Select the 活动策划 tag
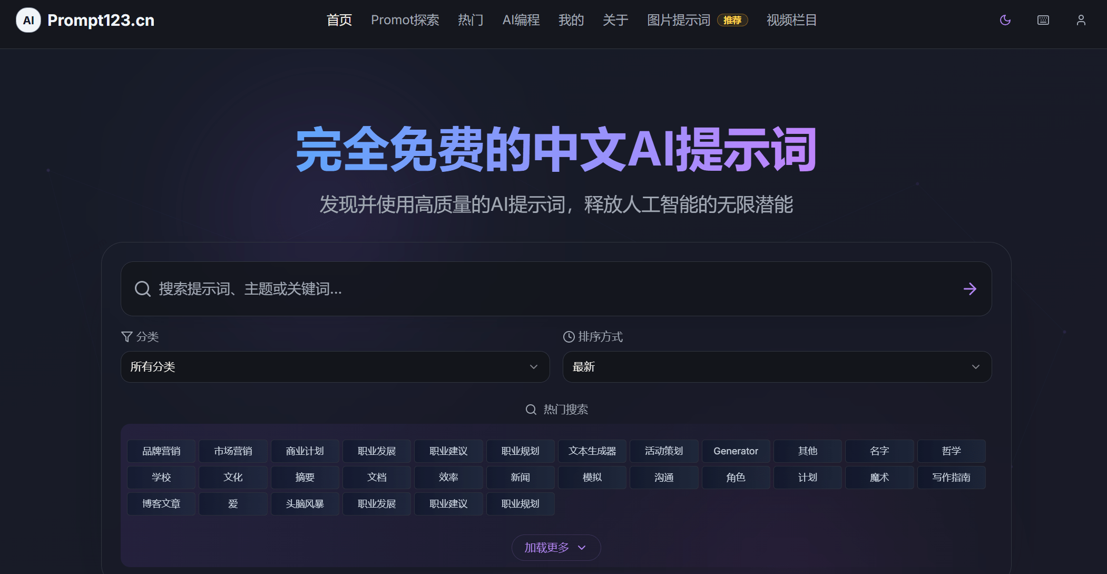 click(664, 451)
